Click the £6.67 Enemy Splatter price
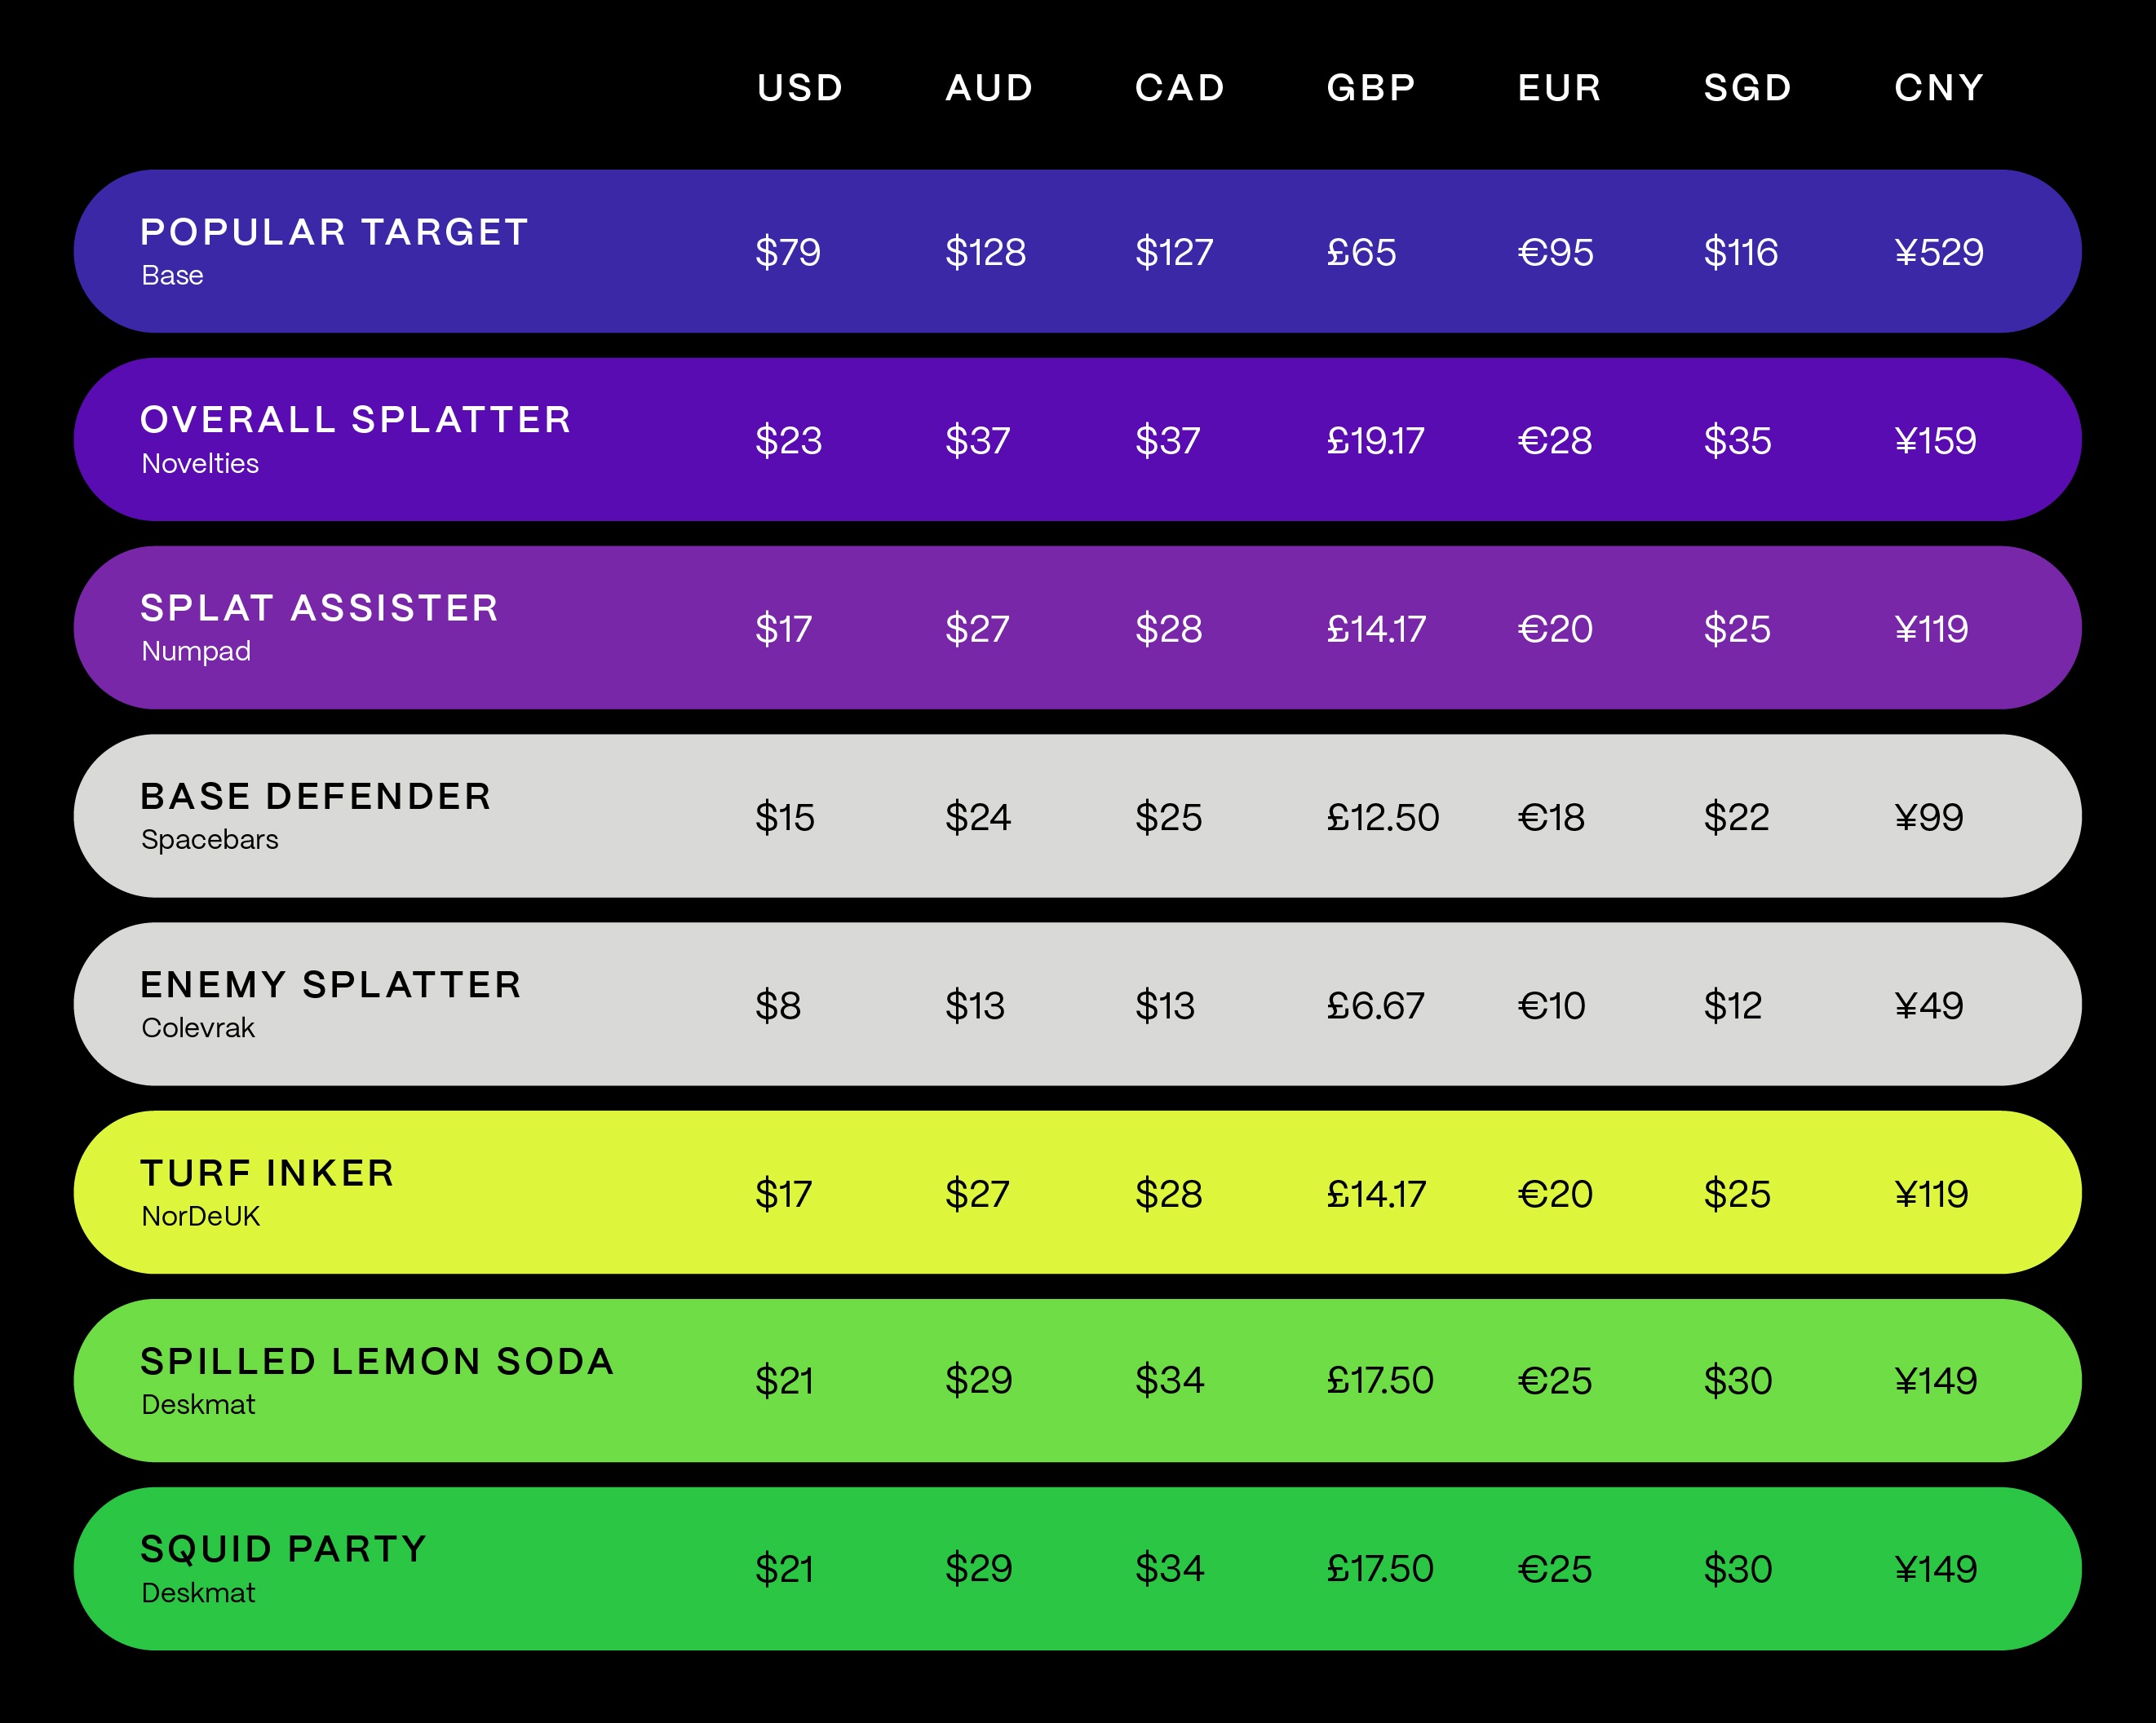This screenshot has height=1723, width=2156. [x=1375, y=1005]
